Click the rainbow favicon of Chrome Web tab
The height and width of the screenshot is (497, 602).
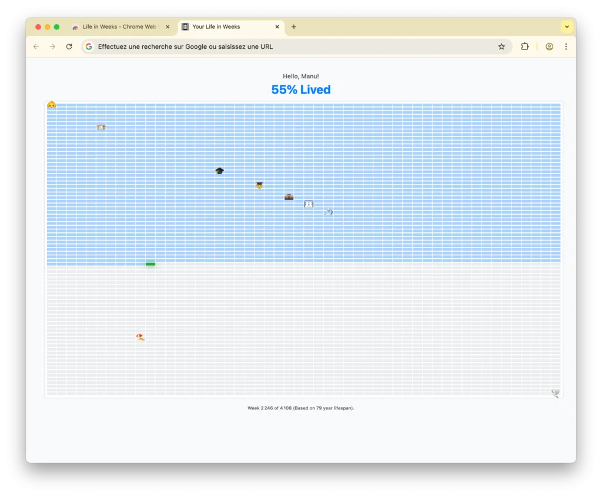(x=75, y=27)
